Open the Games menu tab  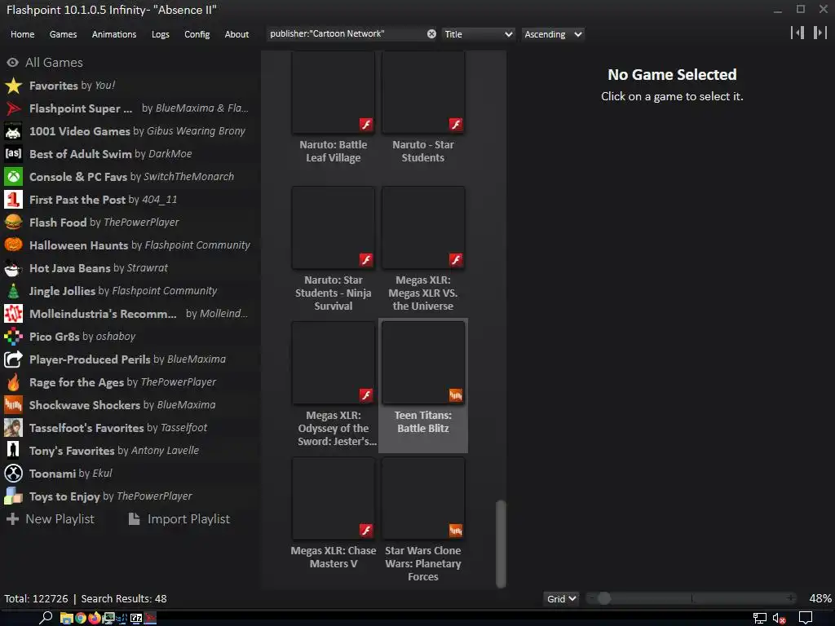pos(64,34)
